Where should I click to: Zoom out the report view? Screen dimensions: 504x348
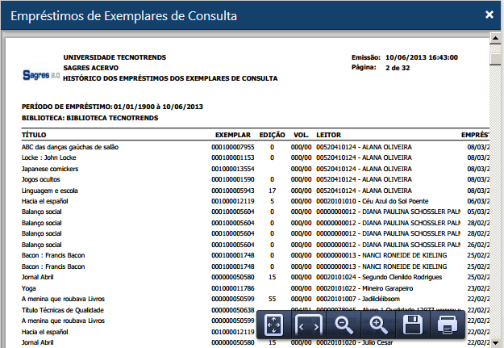344,325
